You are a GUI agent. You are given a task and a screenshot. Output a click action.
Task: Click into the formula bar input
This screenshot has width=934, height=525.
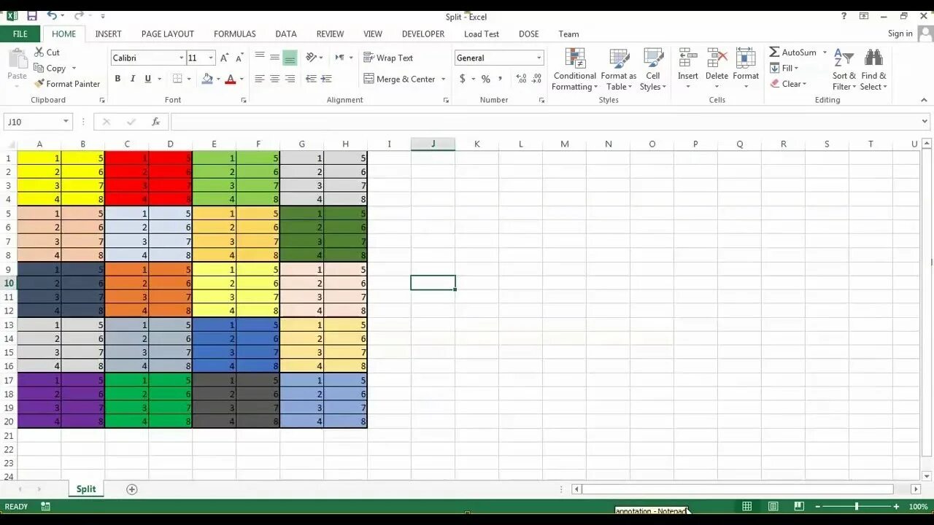point(544,122)
